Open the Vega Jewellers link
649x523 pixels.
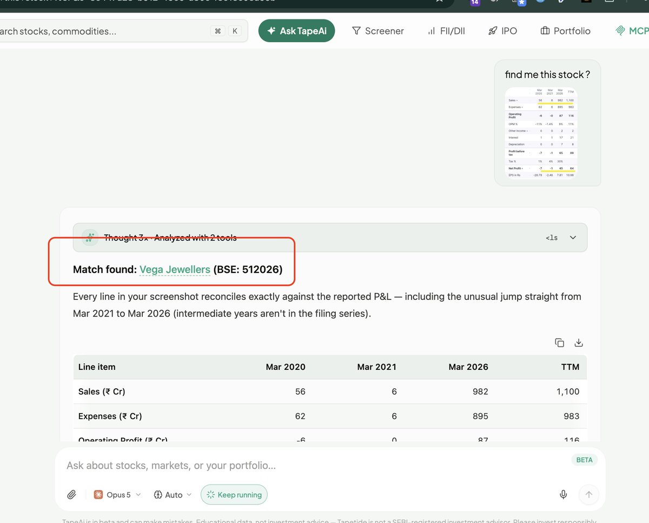click(x=175, y=269)
